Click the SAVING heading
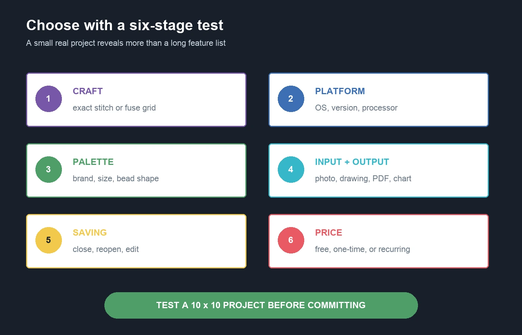The width and height of the screenshot is (522, 335). [x=90, y=233]
